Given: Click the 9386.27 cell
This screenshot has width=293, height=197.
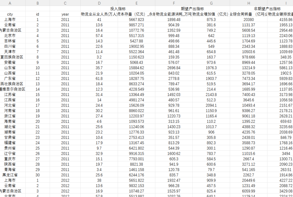Looking at the screenshot, I should point(249,111).
